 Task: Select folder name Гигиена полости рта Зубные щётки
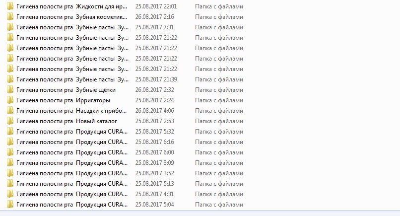point(66,90)
